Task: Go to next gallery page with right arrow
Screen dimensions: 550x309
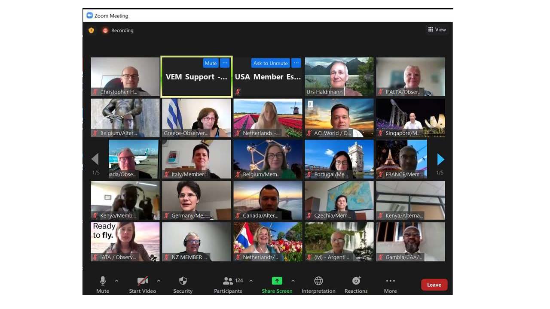Action: 440,160
